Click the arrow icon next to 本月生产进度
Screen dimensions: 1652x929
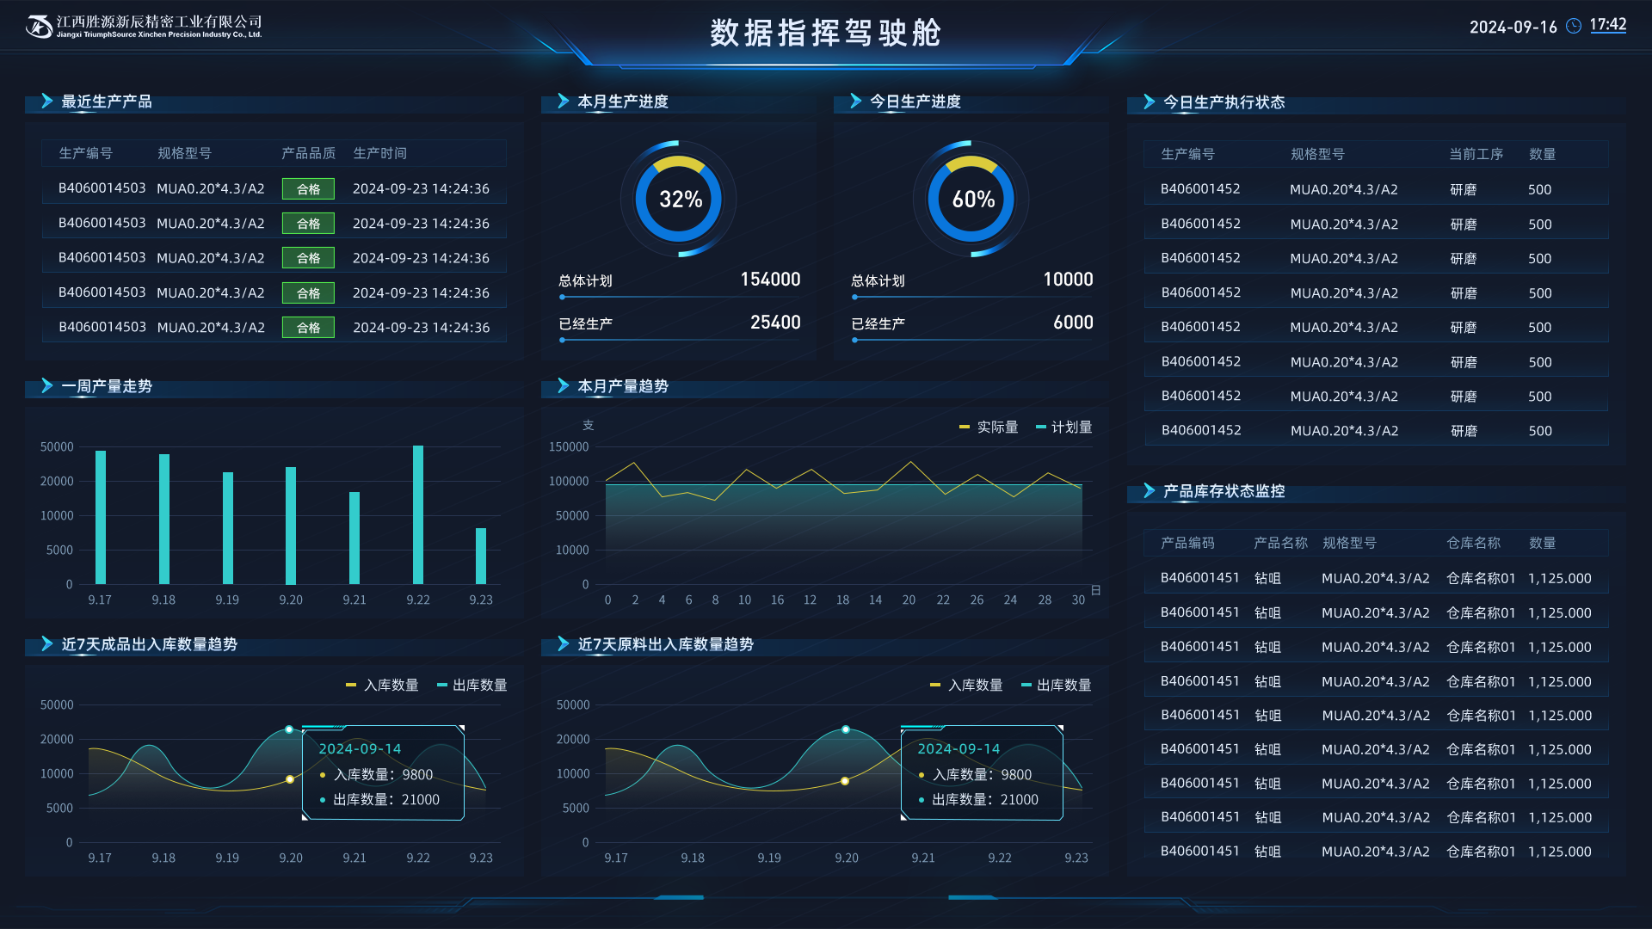[563, 102]
